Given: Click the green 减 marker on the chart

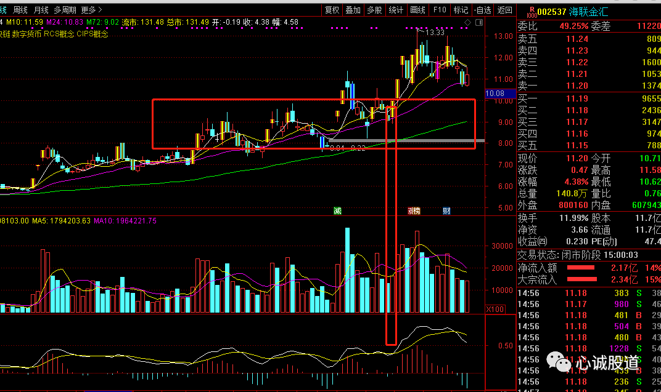Looking at the screenshot, I should point(337,210).
